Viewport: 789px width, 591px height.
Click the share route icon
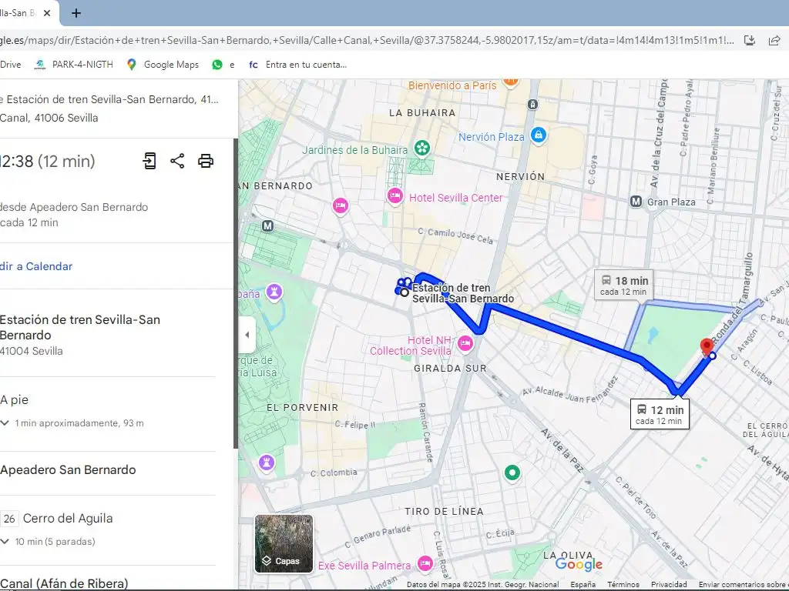point(177,161)
